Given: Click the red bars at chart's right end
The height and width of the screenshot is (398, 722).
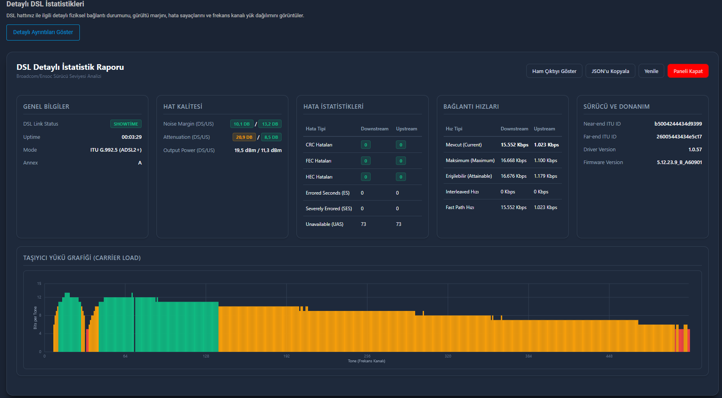Looking at the screenshot, I should point(684,340).
